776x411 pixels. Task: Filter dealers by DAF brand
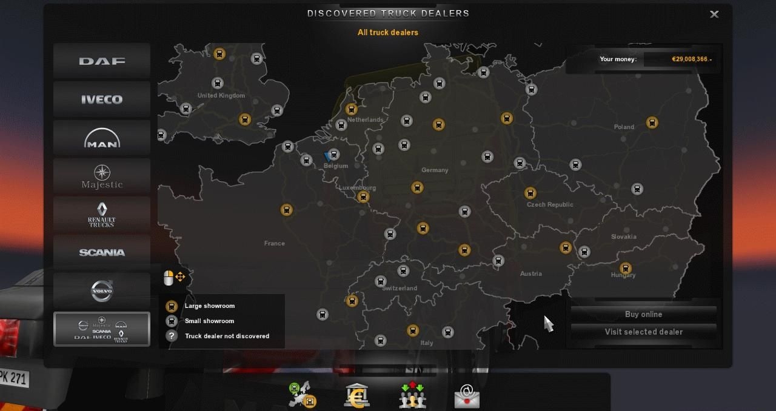(102, 61)
